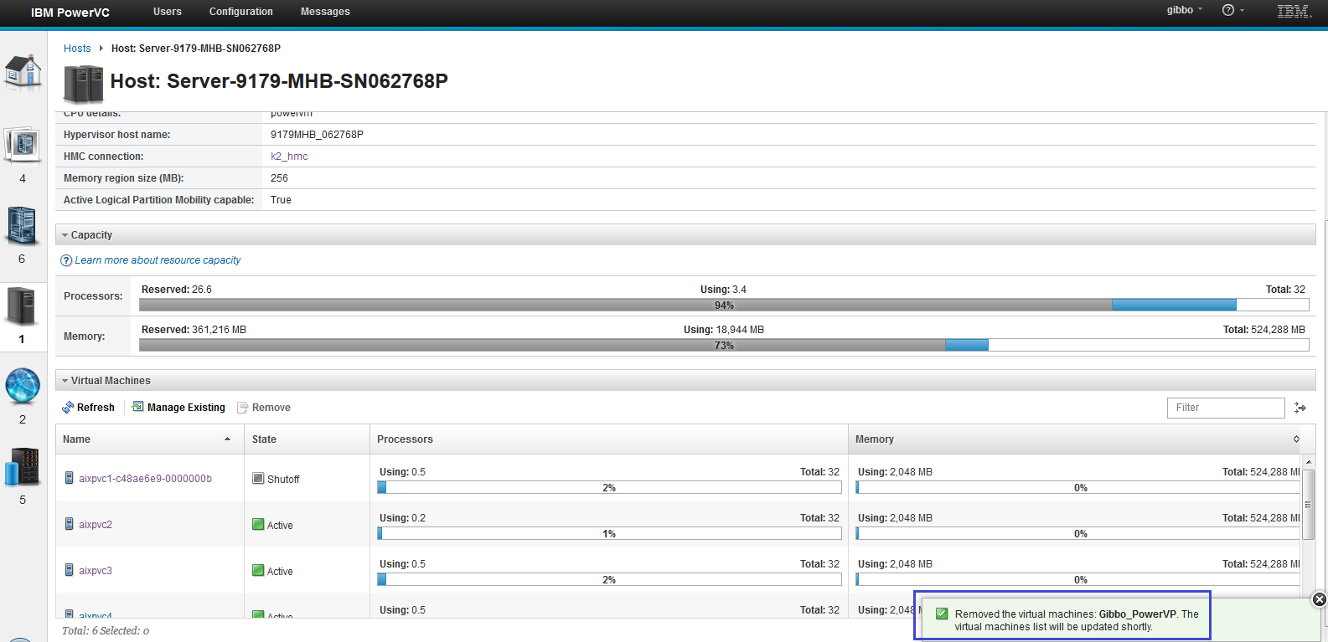Open the aixpvc2 VM link
The image size is (1328, 642).
(96, 525)
